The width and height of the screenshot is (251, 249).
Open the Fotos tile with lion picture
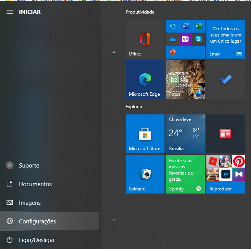coord(185,80)
